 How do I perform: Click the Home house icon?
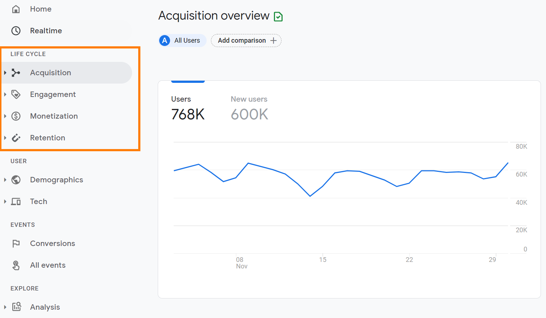pos(16,9)
